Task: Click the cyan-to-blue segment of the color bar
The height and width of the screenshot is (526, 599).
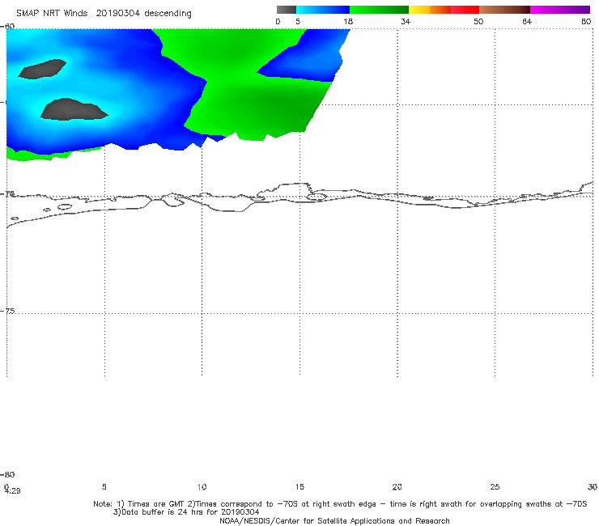Action: point(323,10)
